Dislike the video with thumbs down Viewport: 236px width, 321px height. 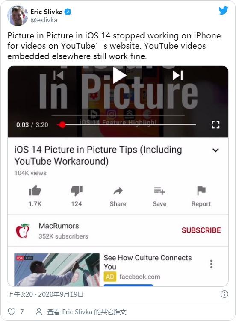(x=77, y=191)
